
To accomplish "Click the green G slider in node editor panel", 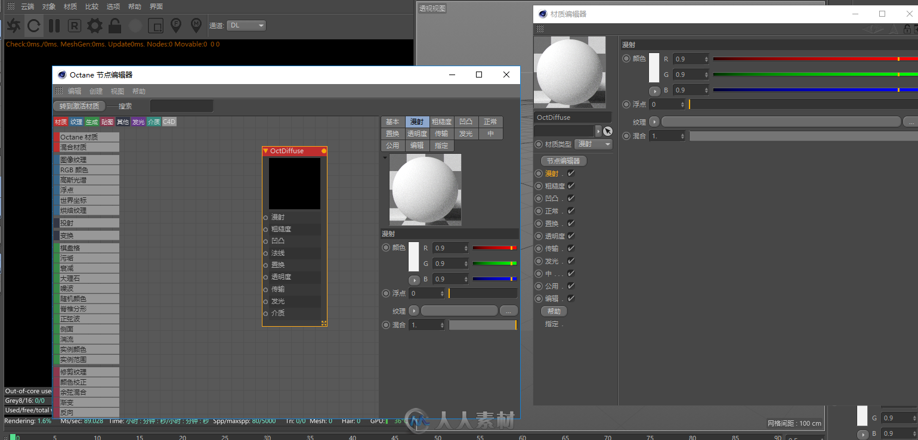I will pos(494,263).
